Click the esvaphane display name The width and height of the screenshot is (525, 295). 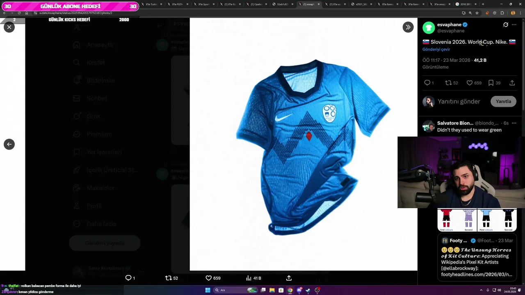(x=449, y=25)
